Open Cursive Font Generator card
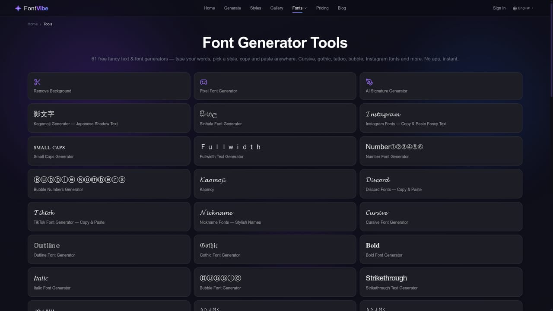553x311 pixels. tap(441, 217)
